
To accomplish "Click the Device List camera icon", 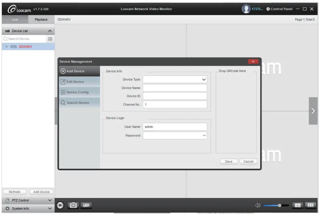I will click(x=7, y=31).
